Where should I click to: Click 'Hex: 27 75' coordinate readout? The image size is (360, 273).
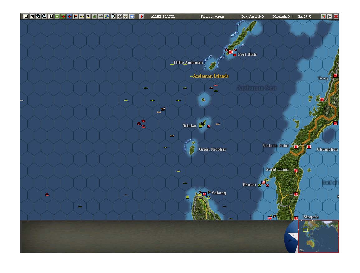[305, 17]
